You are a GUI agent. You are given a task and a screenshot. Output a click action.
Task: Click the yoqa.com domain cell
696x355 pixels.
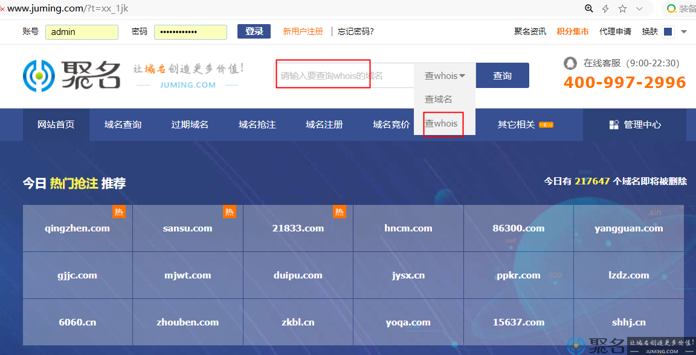pyautogui.click(x=408, y=322)
